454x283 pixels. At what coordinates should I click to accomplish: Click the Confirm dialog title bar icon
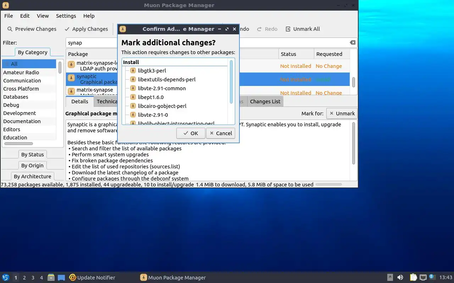click(x=123, y=29)
